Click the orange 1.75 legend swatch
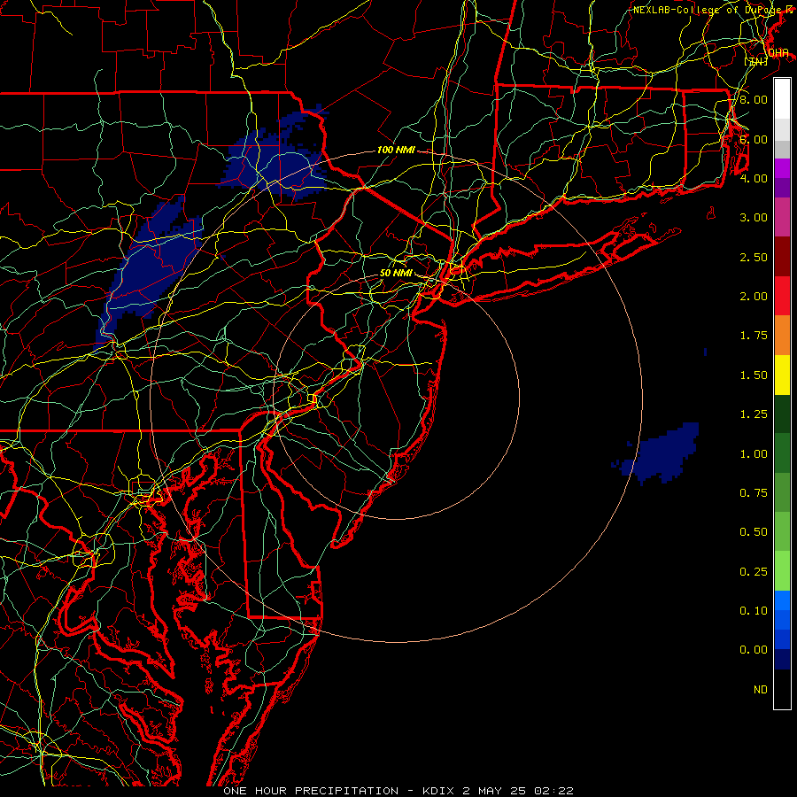The width and height of the screenshot is (797, 797). click(782, 336)
